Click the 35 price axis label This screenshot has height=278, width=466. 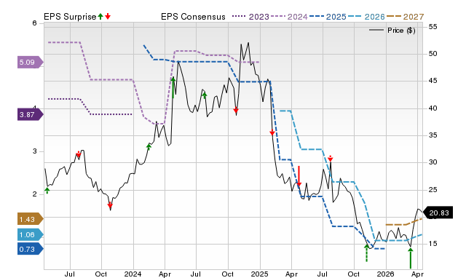coord(433,135)
